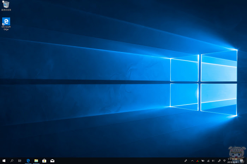The image size is (247, 164).
Task: Open Microsoft Store from the taskbar
Action: (x=44, y=161)
